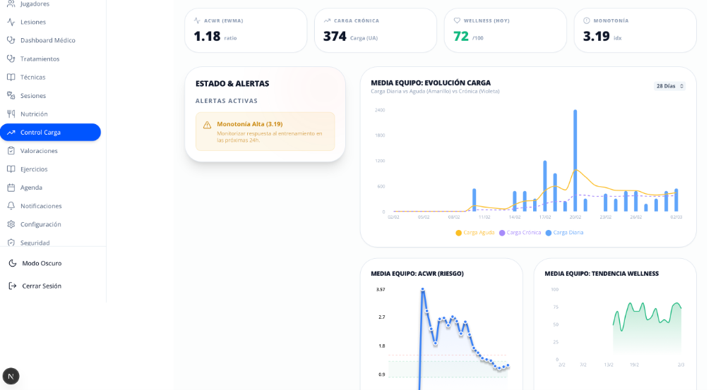Screen dimensions: 723x390
Task: Click Carga Diaria blue legend swatch
Action: 548,232
